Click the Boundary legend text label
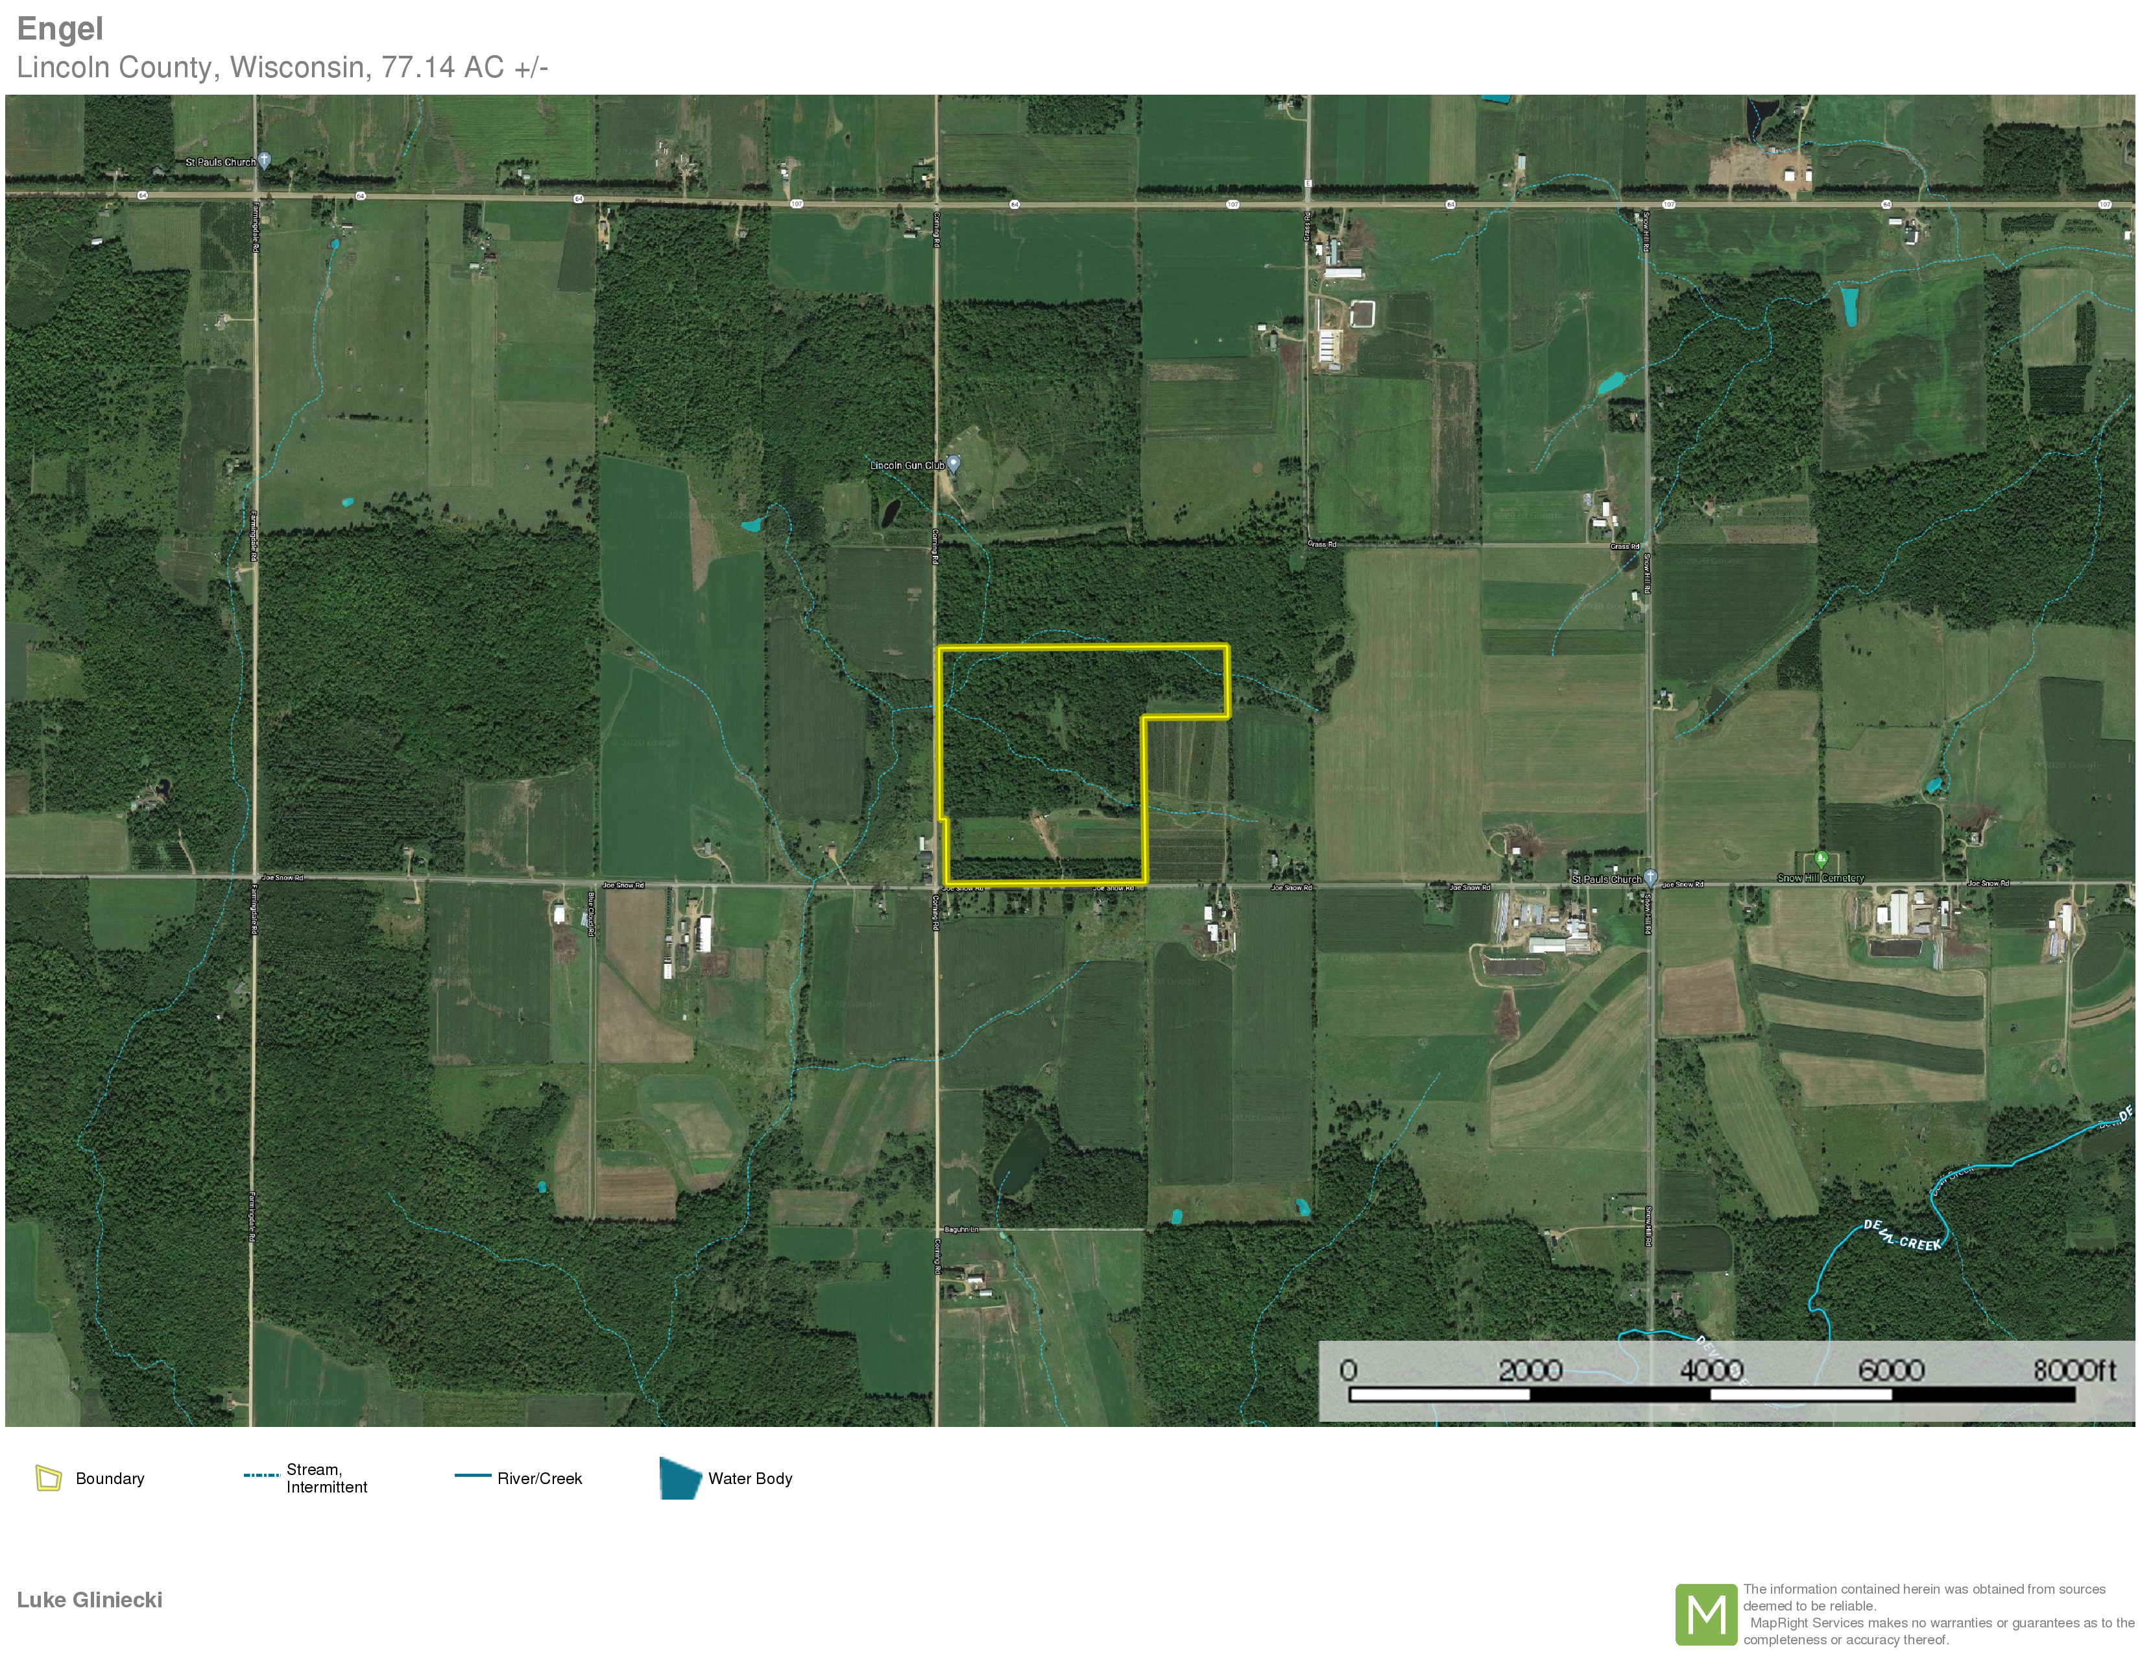 tap(110, 1479)
